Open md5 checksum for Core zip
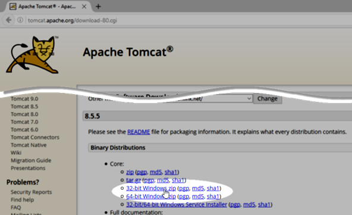This screenshot has width=352, height=215. coord(156,172)
